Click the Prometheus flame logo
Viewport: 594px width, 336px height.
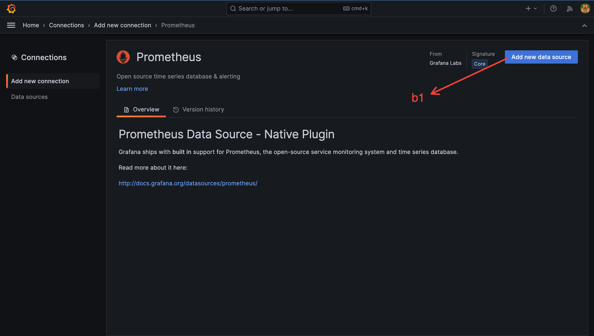(x=123, y=57)
